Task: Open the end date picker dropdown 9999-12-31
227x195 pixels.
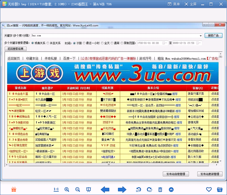Action: [x=198, y=43]
